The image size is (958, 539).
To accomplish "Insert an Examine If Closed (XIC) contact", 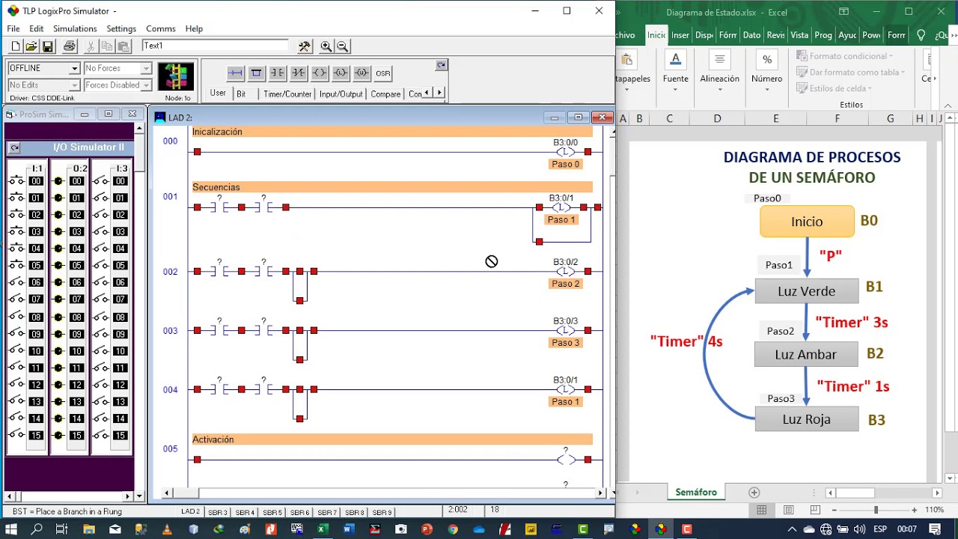I will coord(277,73).
